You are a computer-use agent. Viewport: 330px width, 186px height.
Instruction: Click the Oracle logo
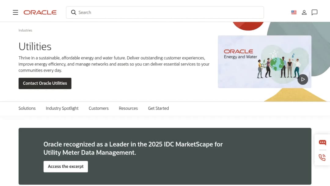40,13
